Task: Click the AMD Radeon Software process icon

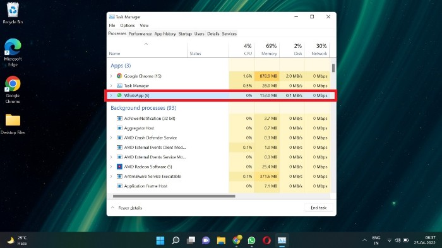Action: 119,167
